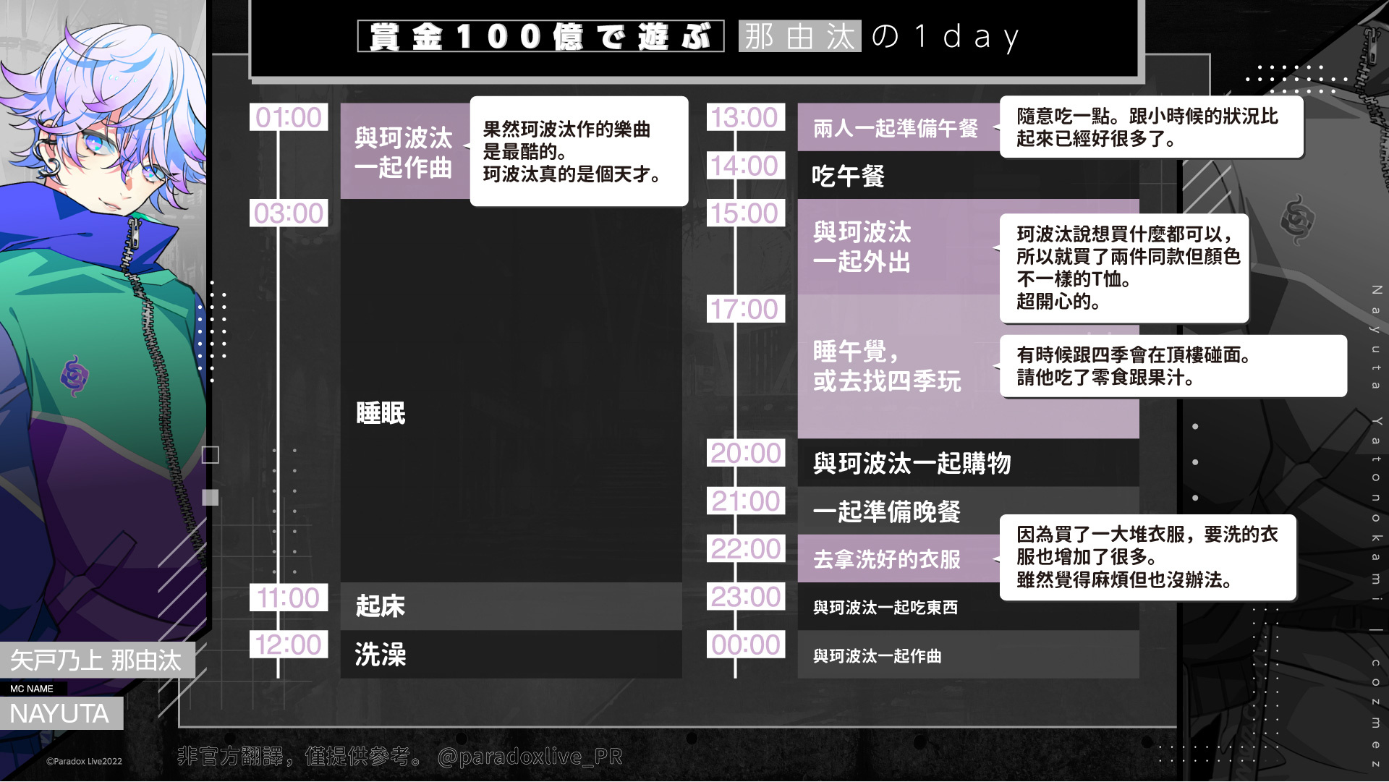Select the 與珂波汰一起作曲 block at 01:00
The height and width of the screenshot is (782, 1389).
[x=405, y=151]
